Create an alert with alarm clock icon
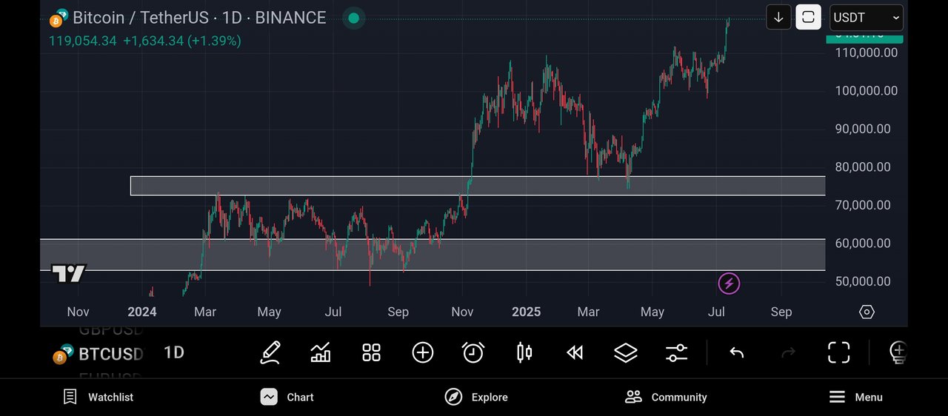948x416 pixels. click(473, 352)
